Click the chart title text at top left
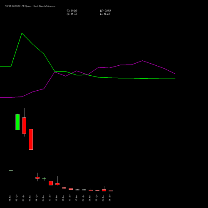Screen dimensions: 208x208 tap(30, 6)
